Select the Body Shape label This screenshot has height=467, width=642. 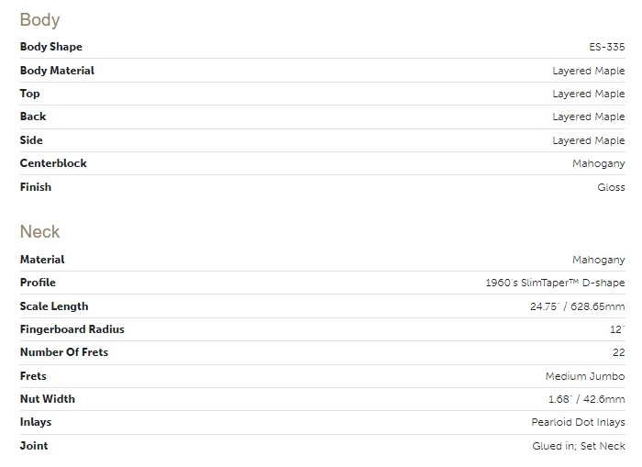(51, 47)
